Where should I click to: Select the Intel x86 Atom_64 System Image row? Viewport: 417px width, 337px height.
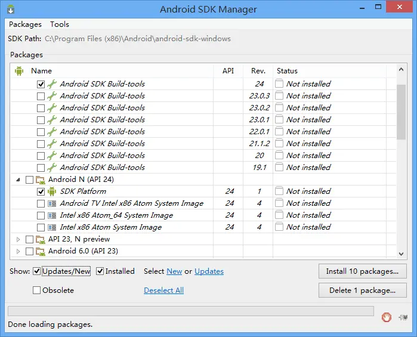203,215
